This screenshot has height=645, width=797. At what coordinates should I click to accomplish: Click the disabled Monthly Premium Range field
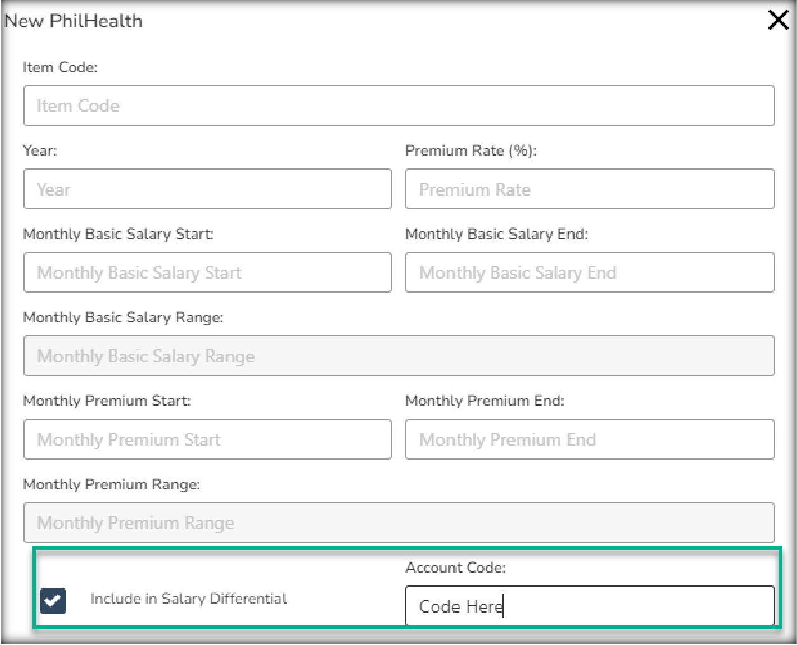pyautogui.click(x=399, y=523)
